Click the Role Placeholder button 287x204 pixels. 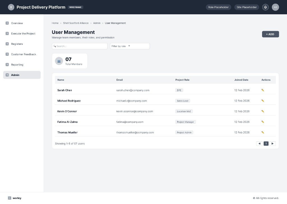(218, 7)
